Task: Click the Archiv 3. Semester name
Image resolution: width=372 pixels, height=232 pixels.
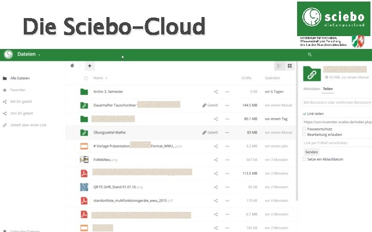Action: [108, 92]
